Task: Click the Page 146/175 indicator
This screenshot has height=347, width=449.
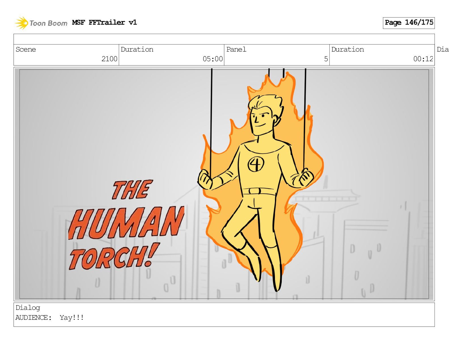Action: coord(409,23)
